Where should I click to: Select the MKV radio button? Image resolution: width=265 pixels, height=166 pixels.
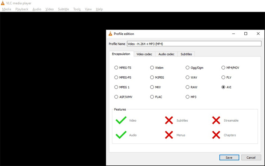[152, 87]
